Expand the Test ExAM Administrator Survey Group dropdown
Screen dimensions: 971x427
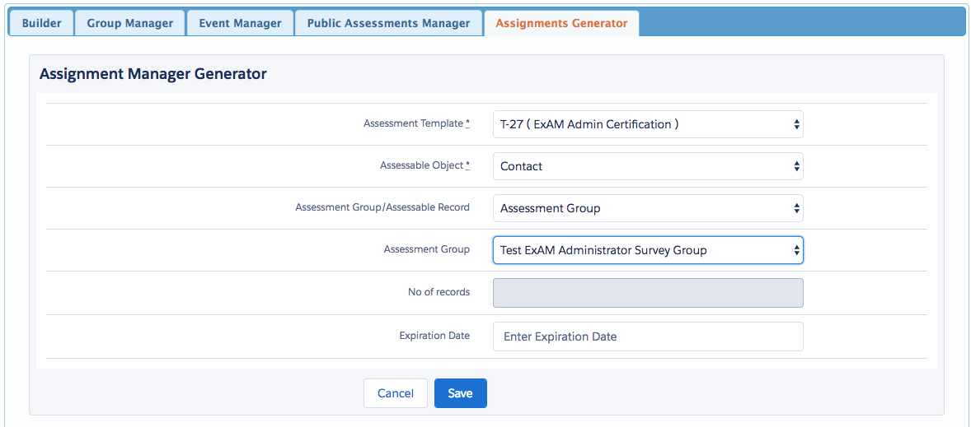coord(648,250)
